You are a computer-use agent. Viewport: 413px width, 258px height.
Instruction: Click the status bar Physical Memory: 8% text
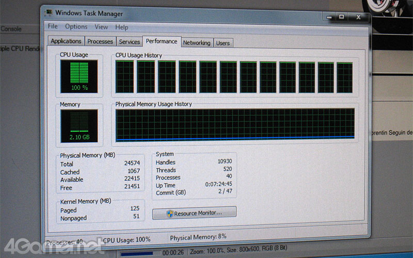pos(198,237)
